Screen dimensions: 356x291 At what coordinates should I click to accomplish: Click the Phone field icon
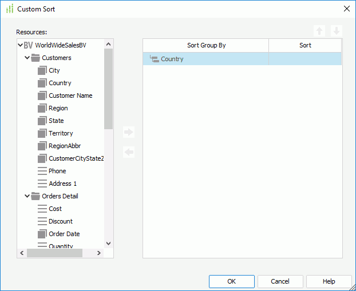(x=42, y=171)
